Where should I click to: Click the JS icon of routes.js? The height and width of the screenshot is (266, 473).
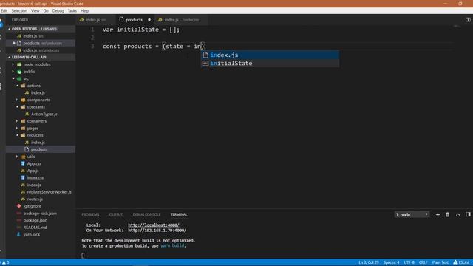click(x=23, y=199)
